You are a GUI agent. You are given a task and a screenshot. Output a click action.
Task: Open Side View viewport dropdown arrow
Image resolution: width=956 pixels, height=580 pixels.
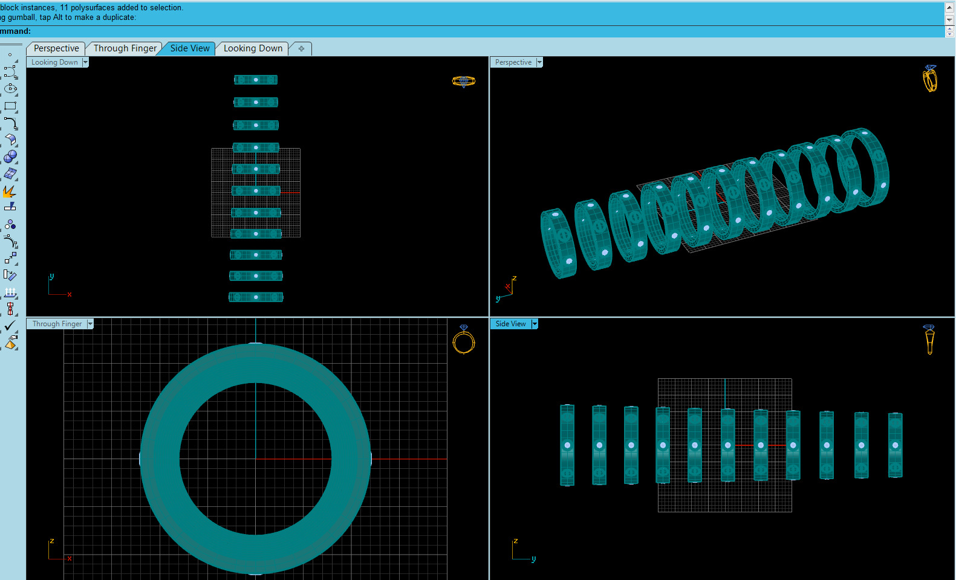(535, 324)
